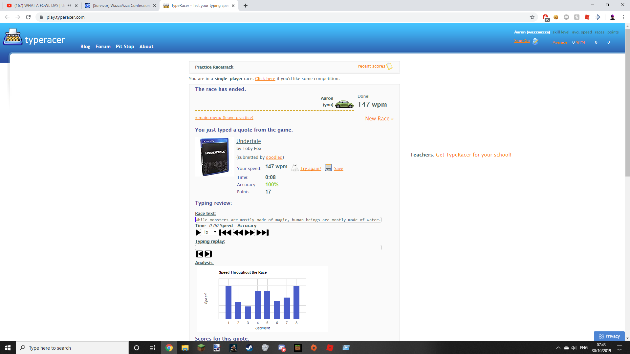Open the volume control in tray
The width and height of the screenshot is (630, 354).
(574, 348)
